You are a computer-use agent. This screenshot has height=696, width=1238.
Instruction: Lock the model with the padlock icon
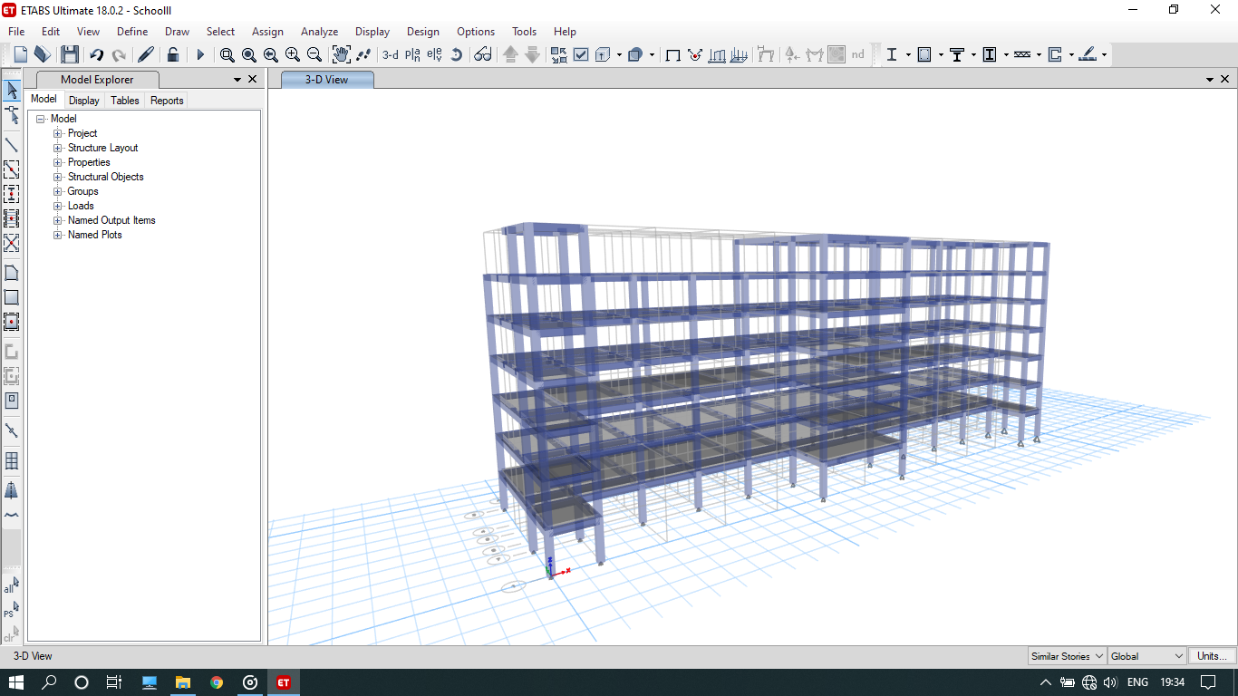[x=173, y=54]
